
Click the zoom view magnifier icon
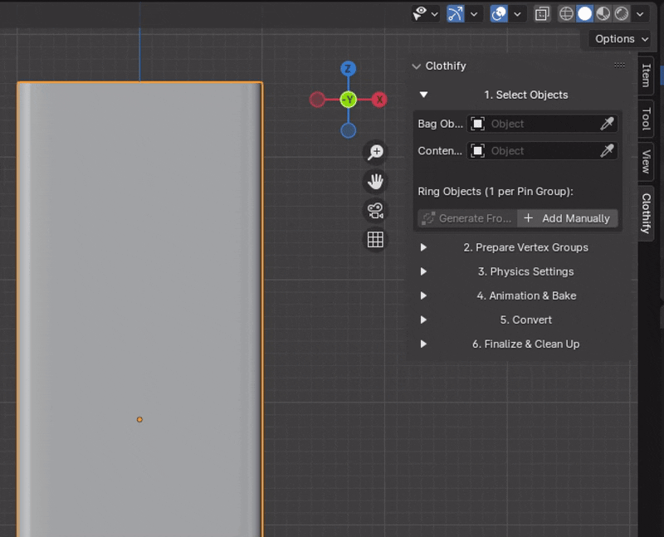click(375, 152)
